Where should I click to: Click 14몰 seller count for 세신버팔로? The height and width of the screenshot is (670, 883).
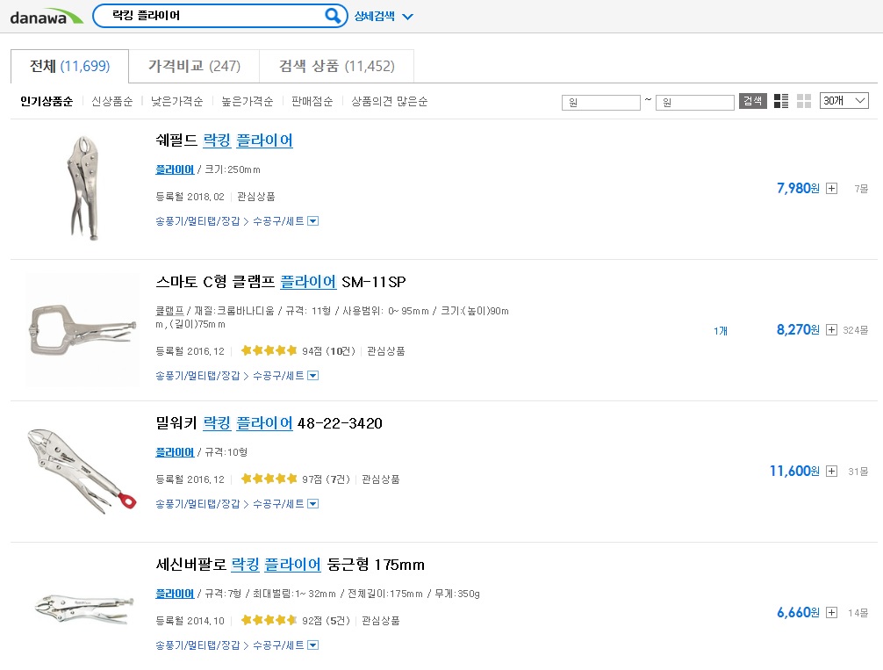tap(858, 613)
